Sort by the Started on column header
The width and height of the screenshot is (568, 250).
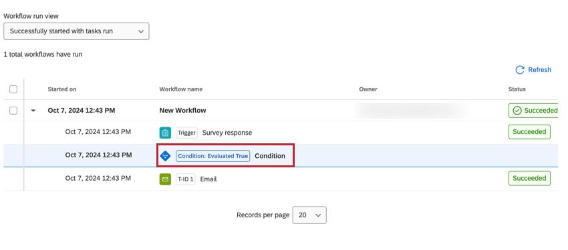[x=62, y=89]
